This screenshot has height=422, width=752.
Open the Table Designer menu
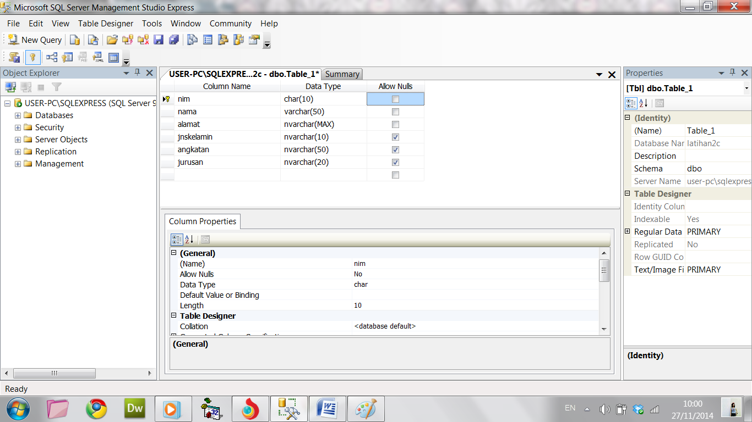coord(106,24)
